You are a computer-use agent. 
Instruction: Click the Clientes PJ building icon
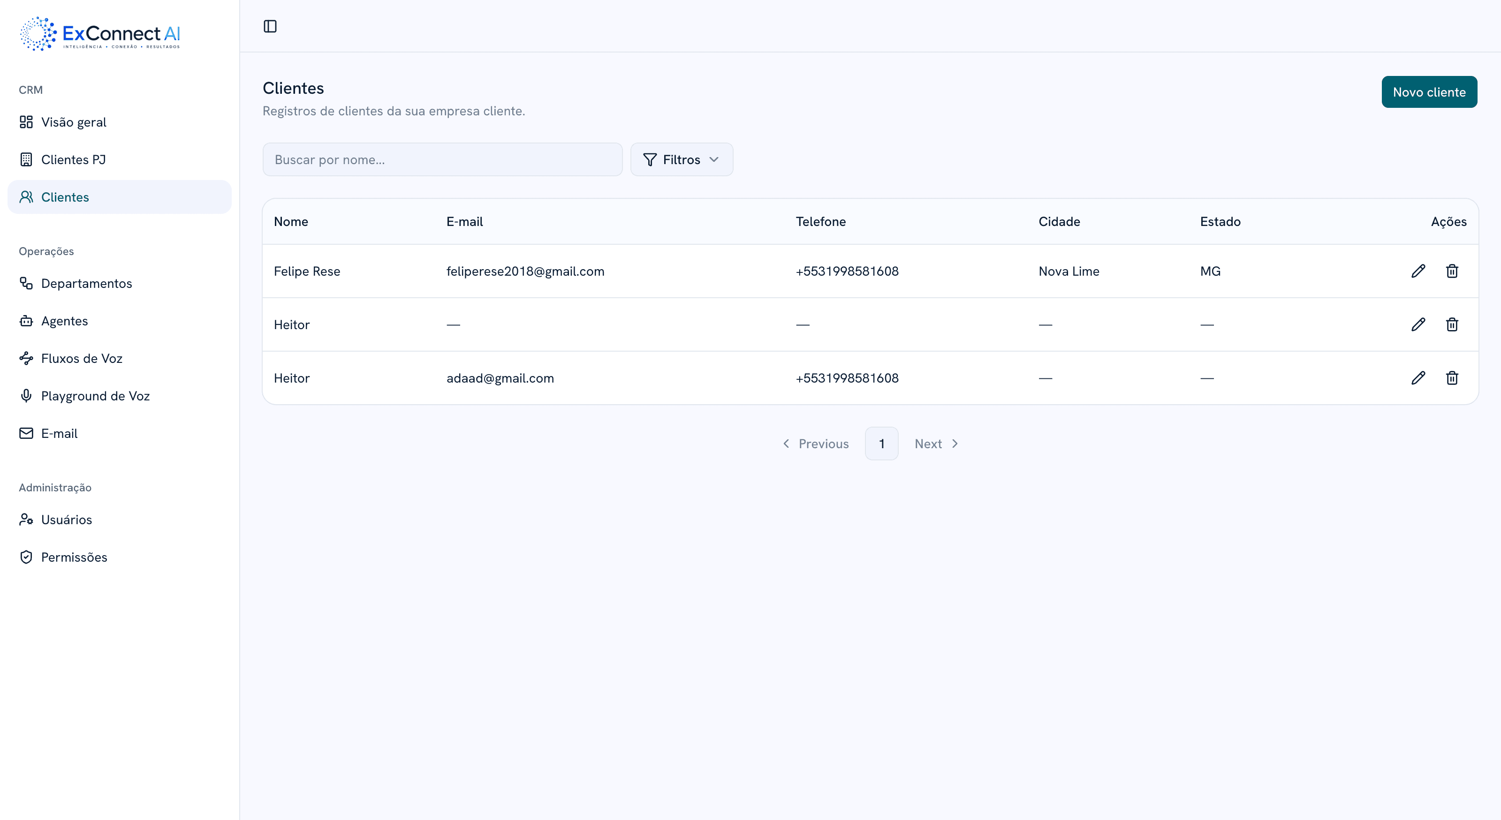click(x=26, y=159)
